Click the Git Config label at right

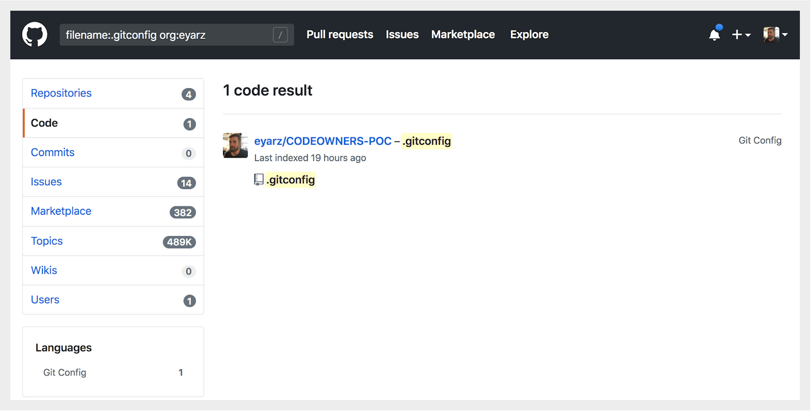(760, 140)
